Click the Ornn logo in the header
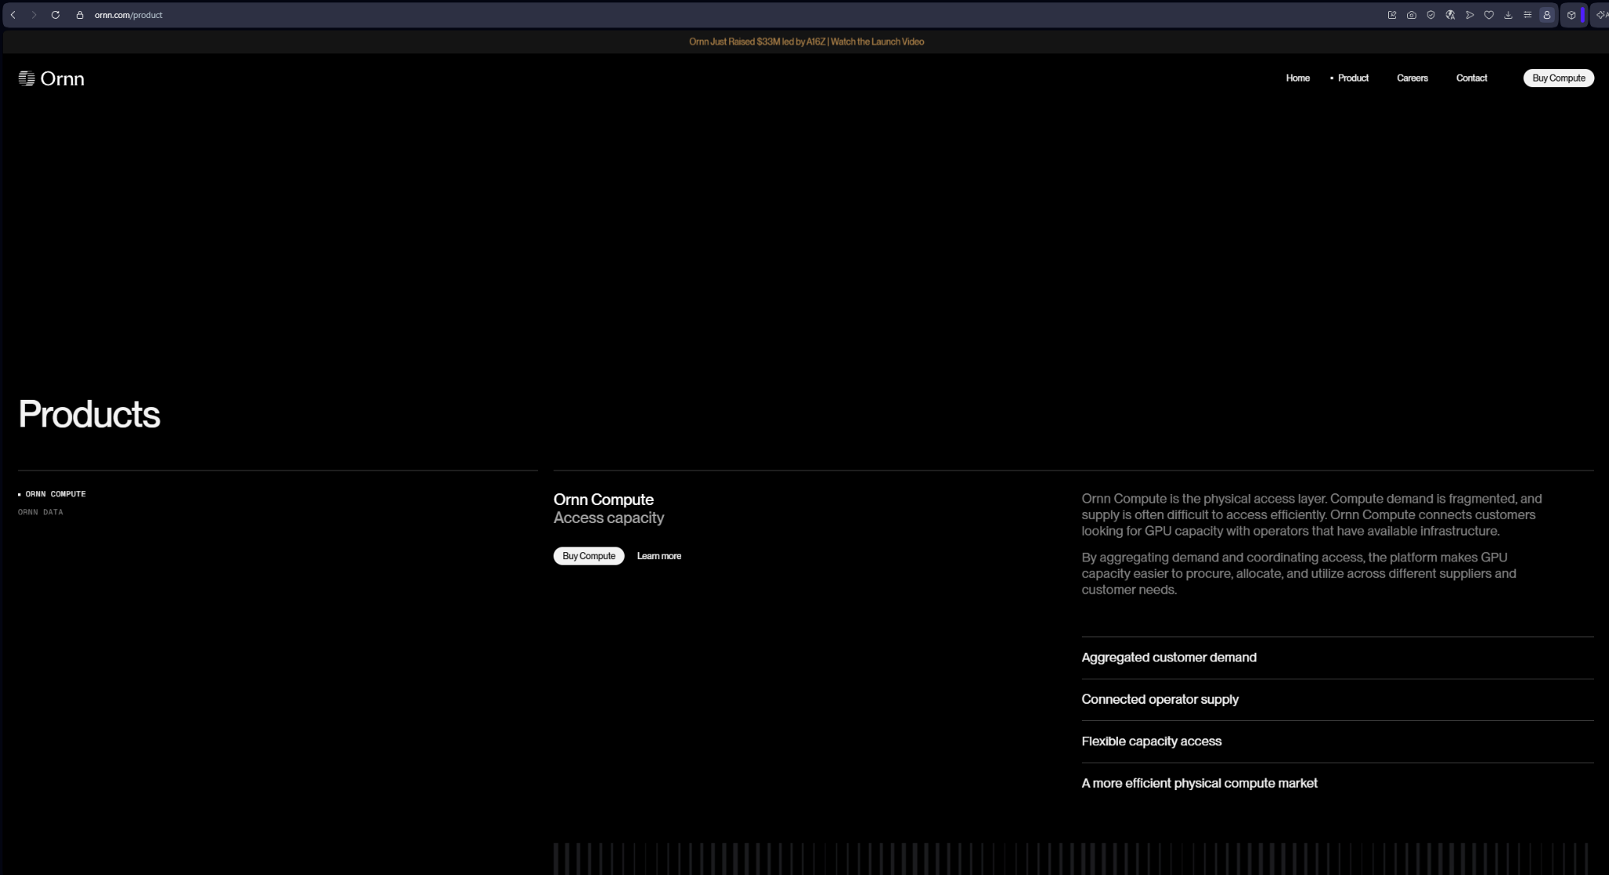Image resolution: width=1609 pixels, height=875 pixels. [51, 79]
